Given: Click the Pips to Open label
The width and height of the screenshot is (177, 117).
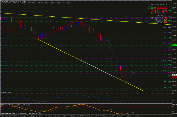Looking at the screenshot, I should tap(156, 18).
